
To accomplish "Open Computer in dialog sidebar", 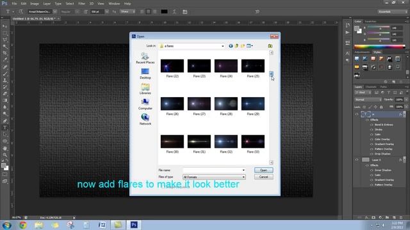I will click(145, 104).
